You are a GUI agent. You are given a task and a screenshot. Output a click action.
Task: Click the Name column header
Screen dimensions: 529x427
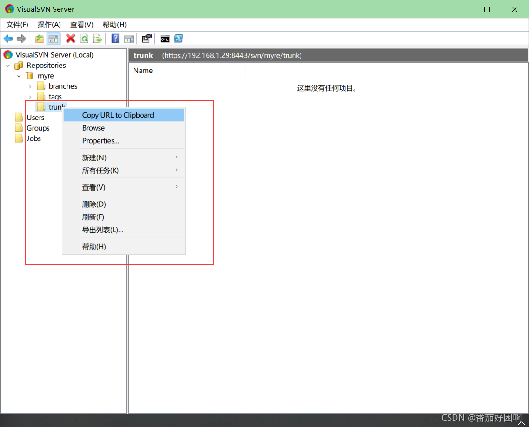[143, 70]
